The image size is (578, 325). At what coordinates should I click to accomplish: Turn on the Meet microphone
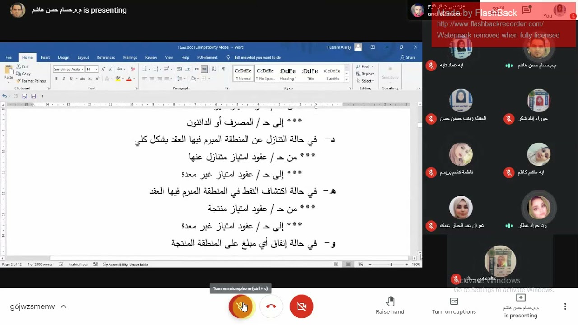241,306
